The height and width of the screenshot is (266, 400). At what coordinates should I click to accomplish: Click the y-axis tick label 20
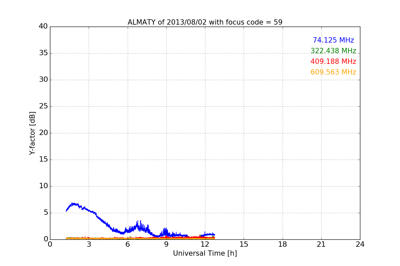coord(43,133)
